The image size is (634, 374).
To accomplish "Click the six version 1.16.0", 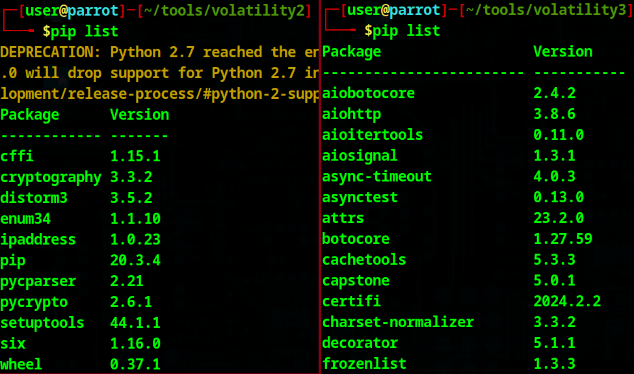I will click(135, 344).
